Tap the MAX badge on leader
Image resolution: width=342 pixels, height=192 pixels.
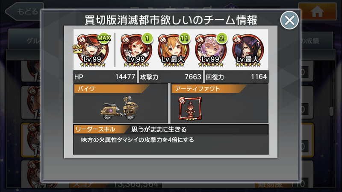pyautogui.click(x=104, y=38)
